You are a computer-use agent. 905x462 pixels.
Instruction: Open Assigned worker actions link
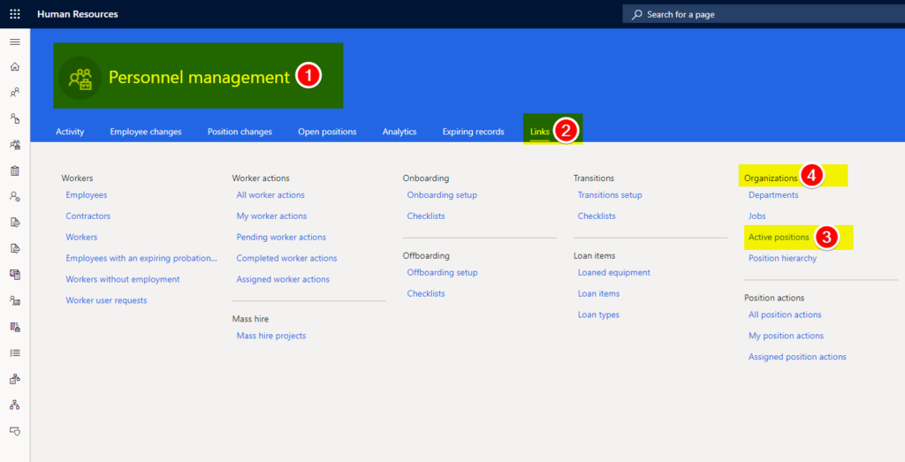tap(283, 279)
